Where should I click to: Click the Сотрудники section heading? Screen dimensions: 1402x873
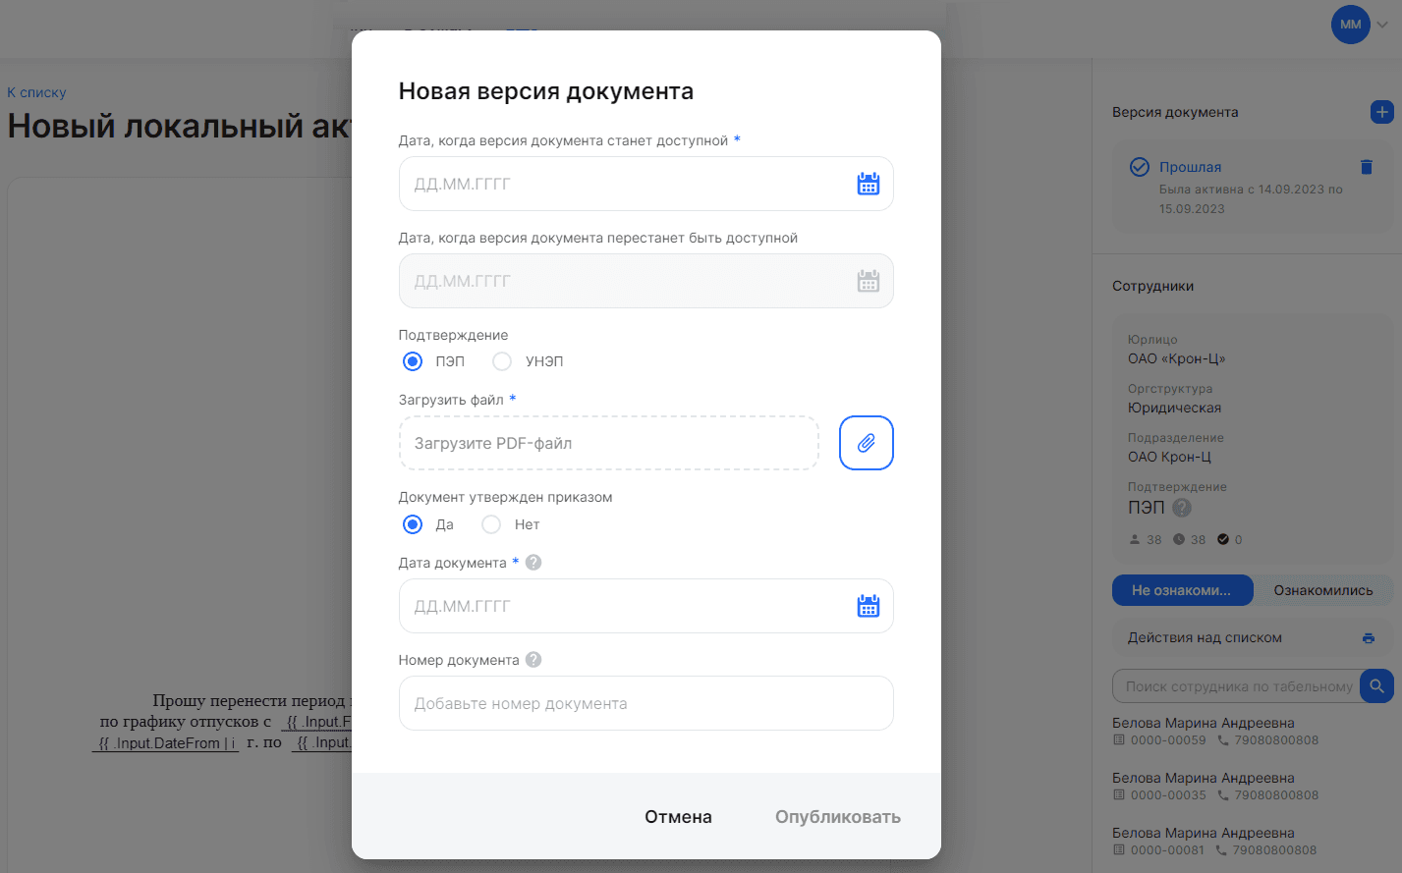(1153, 286)
